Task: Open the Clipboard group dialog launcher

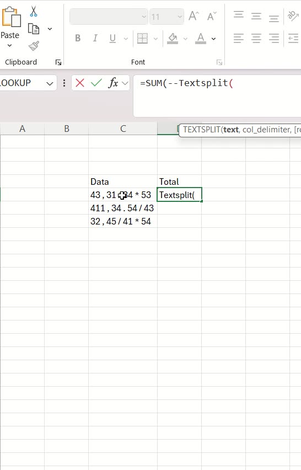Action: click(x=58, y=62)
